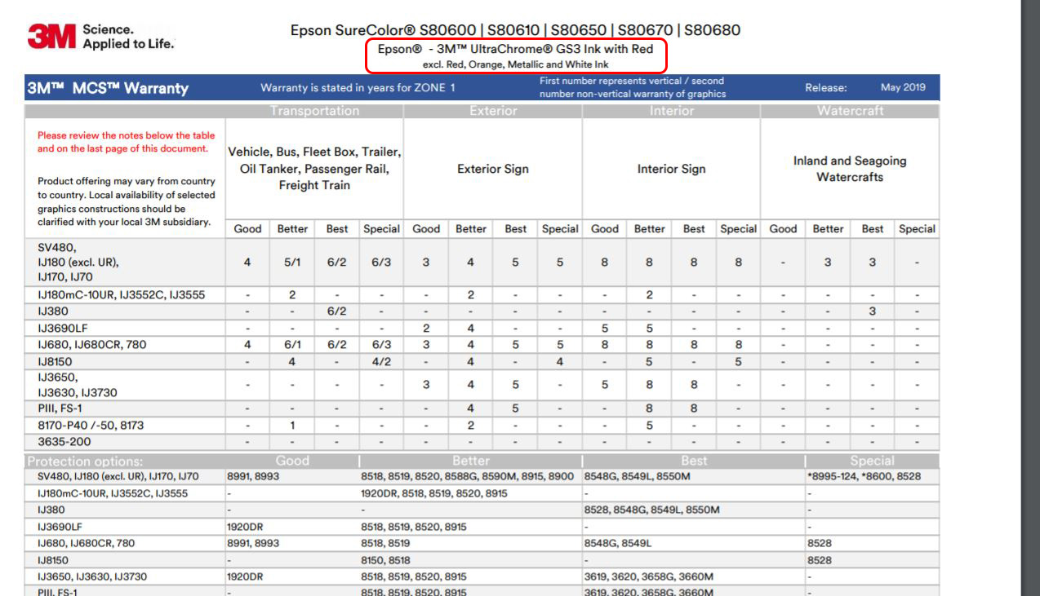The image size is (1040, 596).
Task: Click the '*8995-124, *8600, 8528' cell
Action: tap(864, 476)
